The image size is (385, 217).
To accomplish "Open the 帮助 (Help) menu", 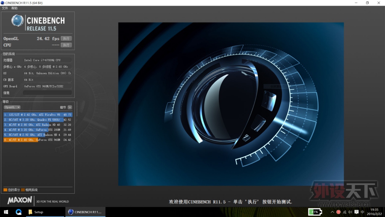I will tap(14, 8).
